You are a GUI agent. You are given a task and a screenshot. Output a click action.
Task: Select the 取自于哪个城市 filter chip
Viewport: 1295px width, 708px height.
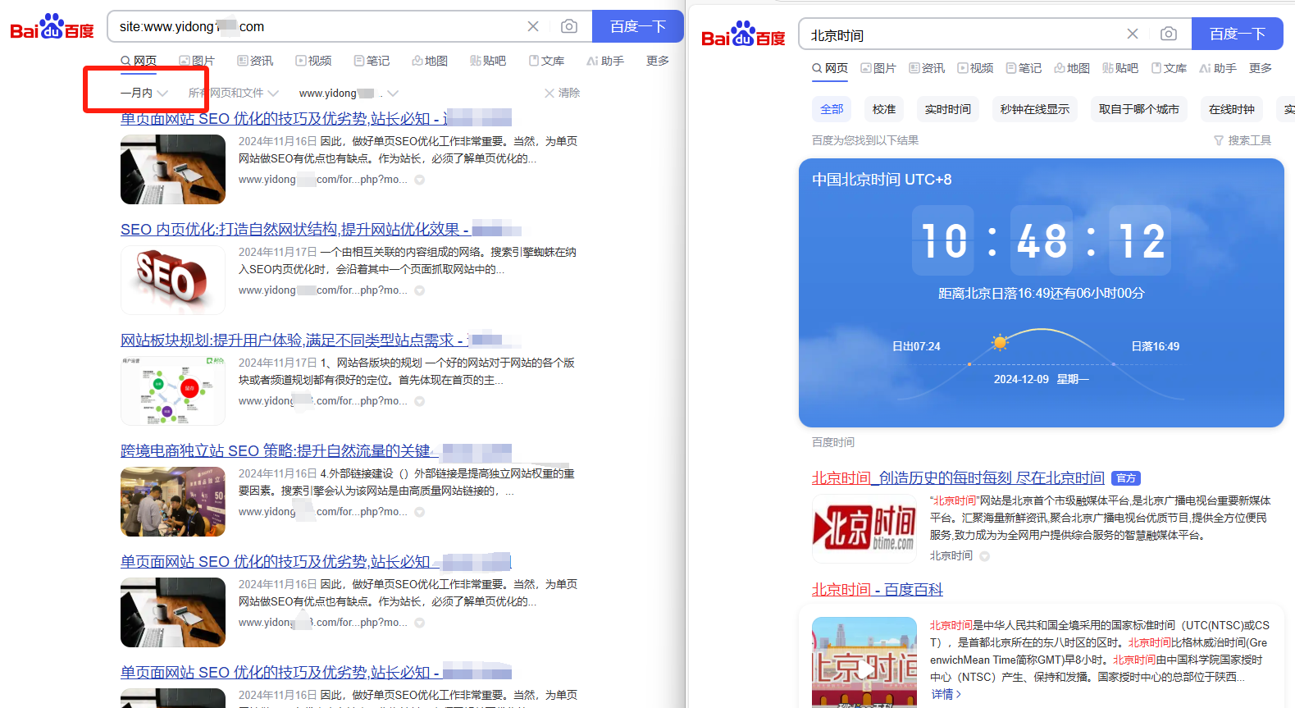point(1139,109)
